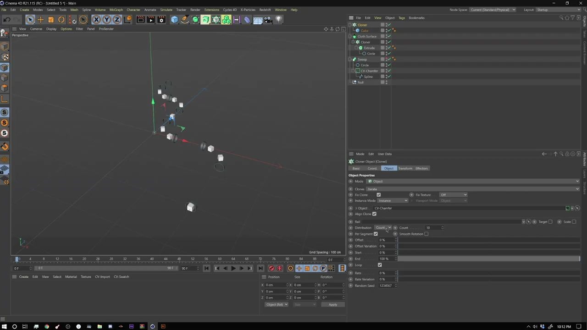Open the Extensions menu
587x330 pixels.
coord(211,10)
